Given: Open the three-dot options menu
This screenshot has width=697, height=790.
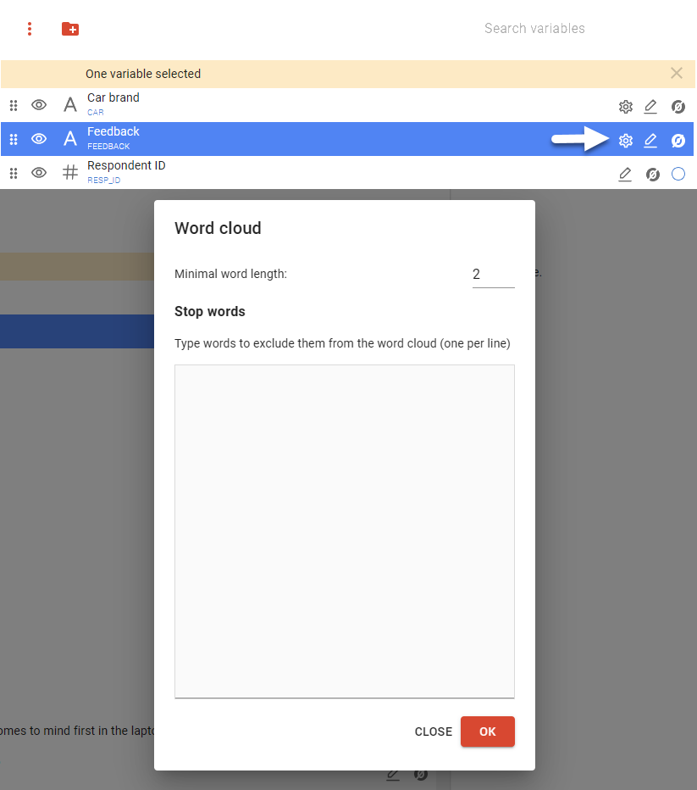Looking at the screenshot, I should (x=30, y=29).
